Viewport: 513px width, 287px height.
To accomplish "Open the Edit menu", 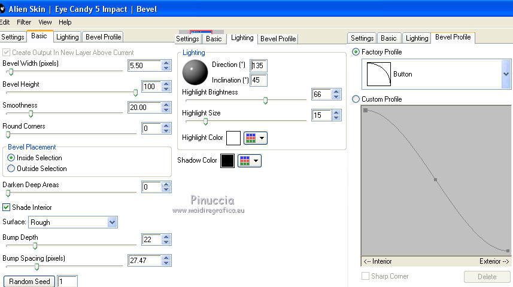I will click(5, 22).
